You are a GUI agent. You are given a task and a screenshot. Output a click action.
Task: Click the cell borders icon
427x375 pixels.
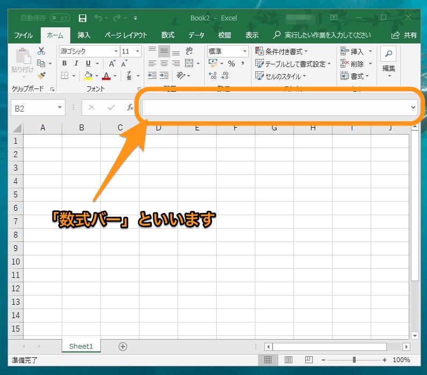[64, 76]
